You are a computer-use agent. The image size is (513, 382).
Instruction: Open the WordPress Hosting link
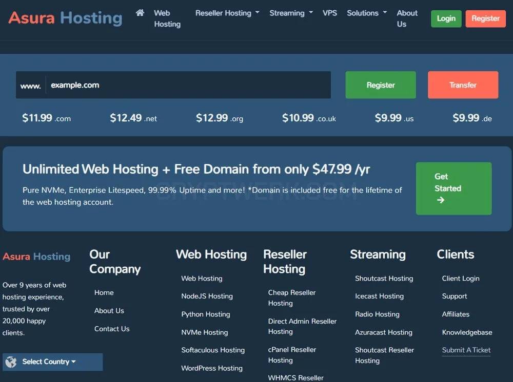pos(212,368)
